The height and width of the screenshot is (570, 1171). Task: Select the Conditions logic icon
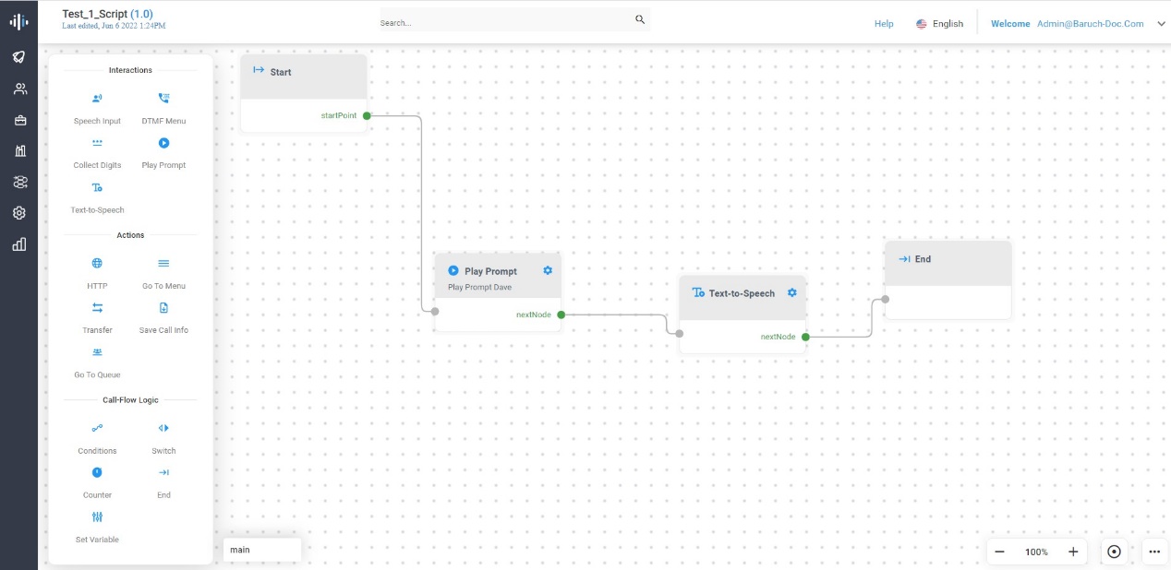[97, 428]
